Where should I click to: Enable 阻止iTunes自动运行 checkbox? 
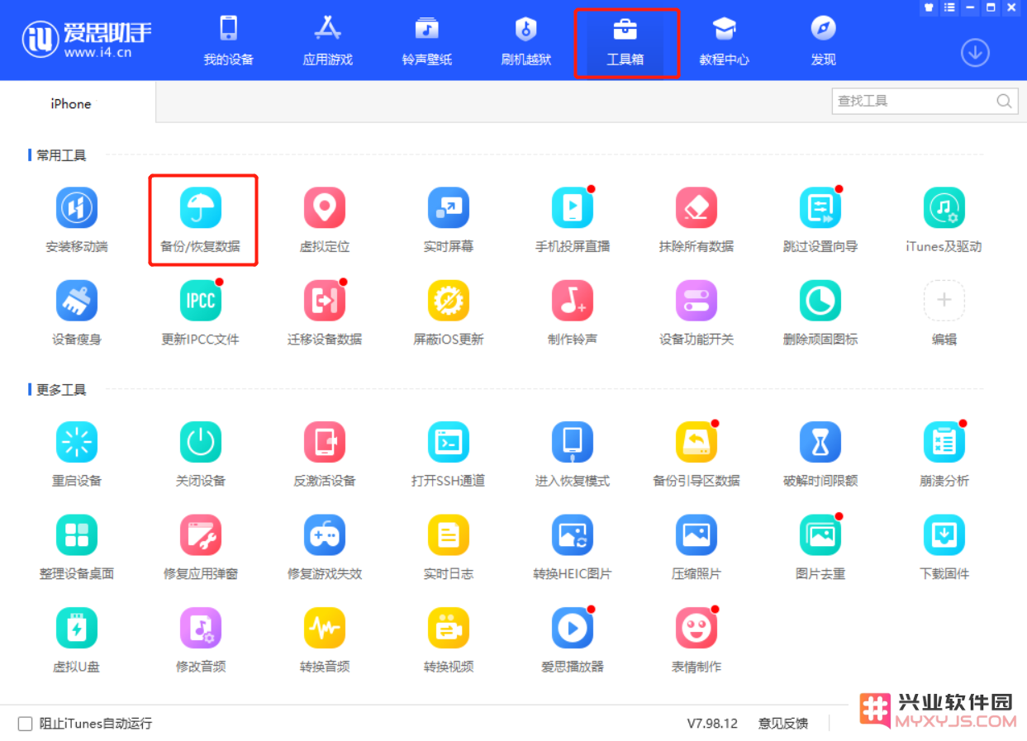click(25, 724)
